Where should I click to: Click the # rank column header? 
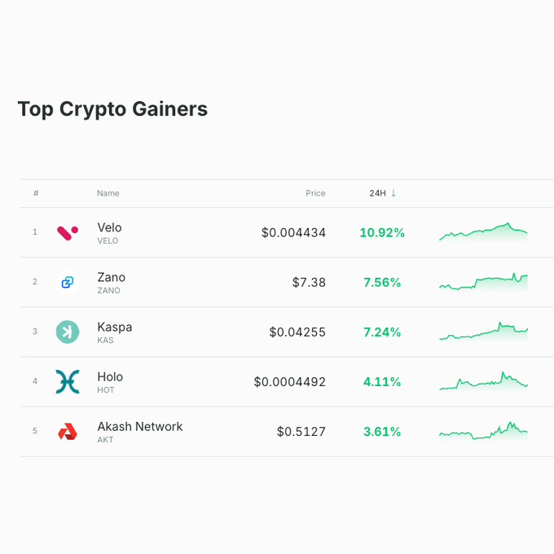[36, 193]
